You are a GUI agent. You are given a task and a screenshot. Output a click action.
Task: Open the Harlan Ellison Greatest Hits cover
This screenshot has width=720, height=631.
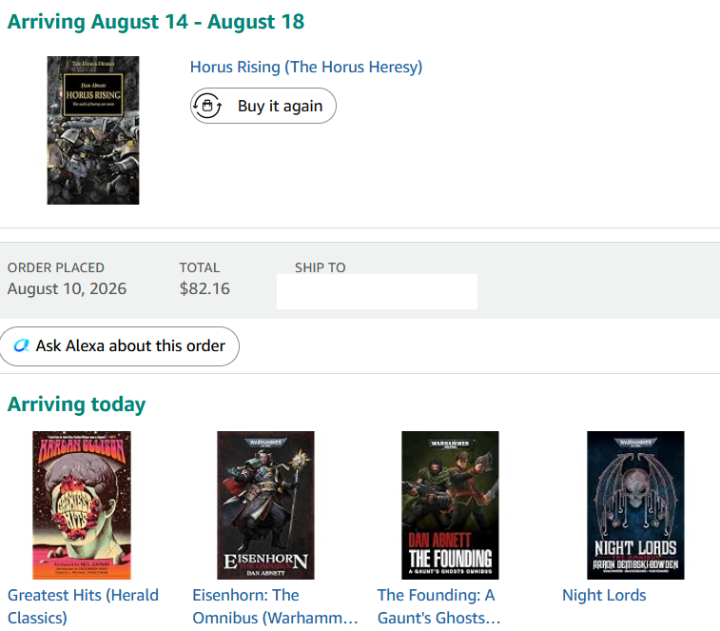[x=82, y=505]
